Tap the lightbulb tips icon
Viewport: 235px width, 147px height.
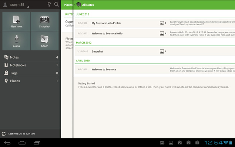[49, 4]
